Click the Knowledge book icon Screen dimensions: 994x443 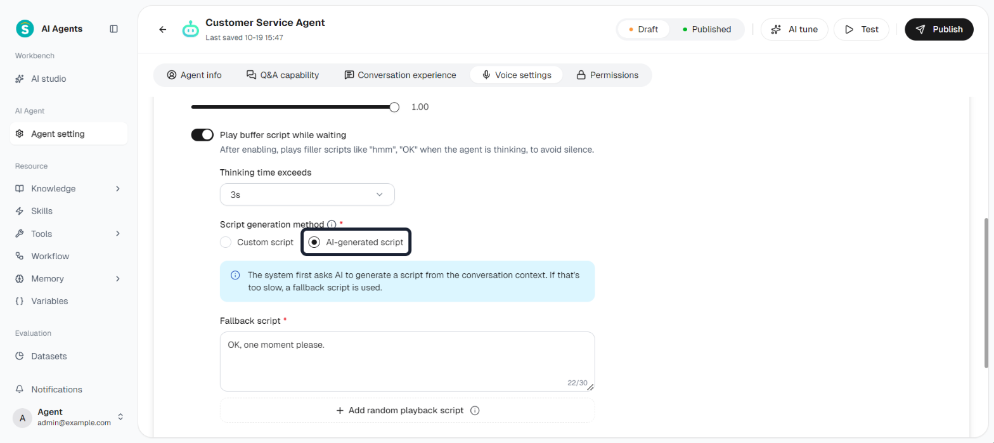point(20,188)
